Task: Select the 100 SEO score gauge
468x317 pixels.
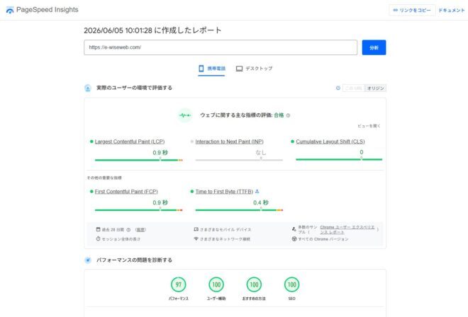Action: tap(292, 284)
